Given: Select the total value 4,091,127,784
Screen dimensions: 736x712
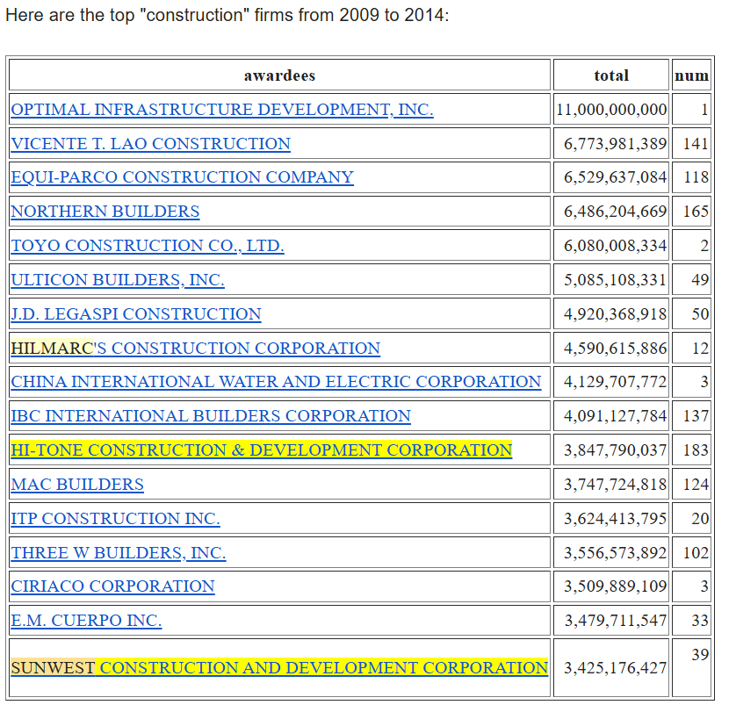Looking at the screenshot, I should pos(615,417).
